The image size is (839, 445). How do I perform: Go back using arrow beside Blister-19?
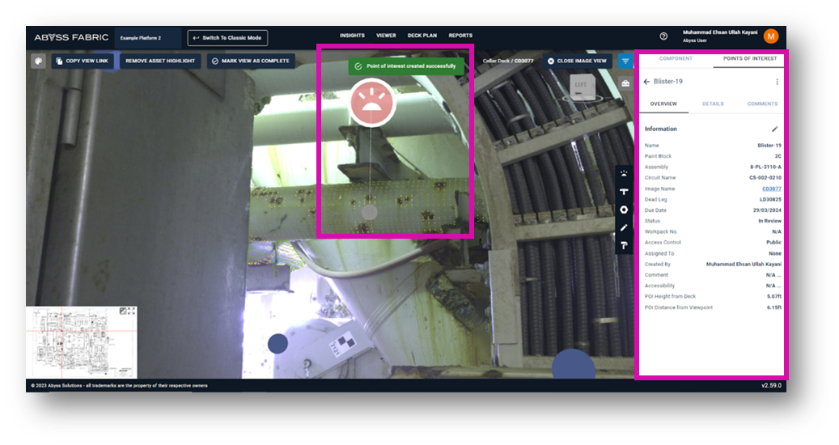[646, 82]
